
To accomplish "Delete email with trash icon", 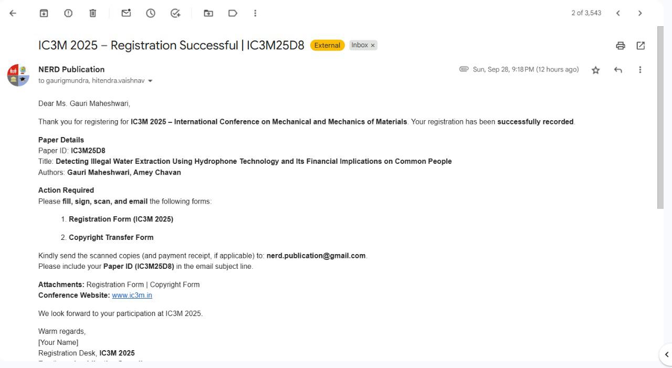I will pos(93,13).
